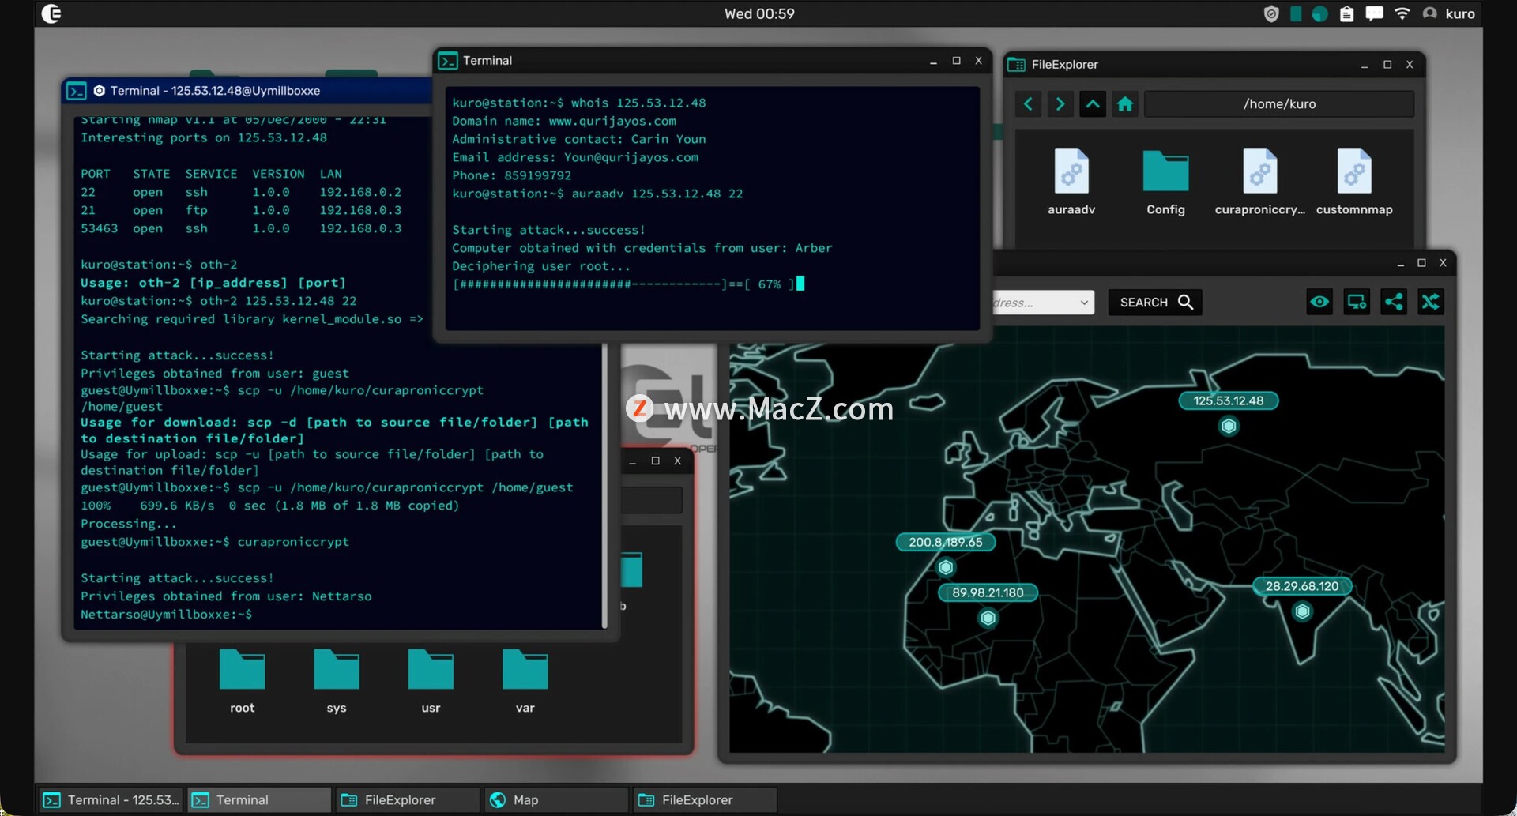The width and height of the screenshot is (1517, 816).
Task: Select map node 125.53.12.48
Action: pos(1229,427)
